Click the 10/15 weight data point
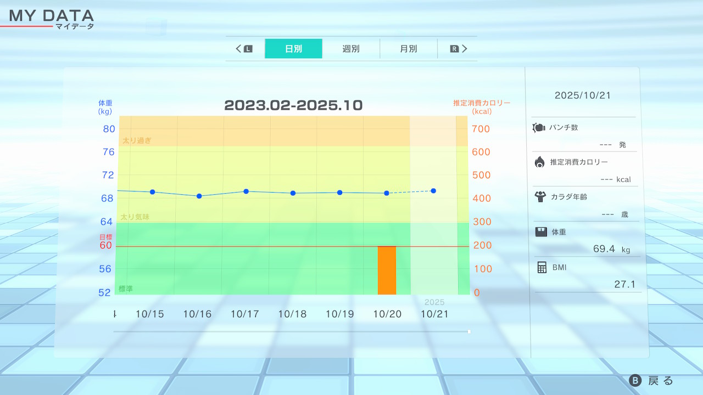This screenshot has height=395, width=703. pyautogui.click(x=152, y=192)
